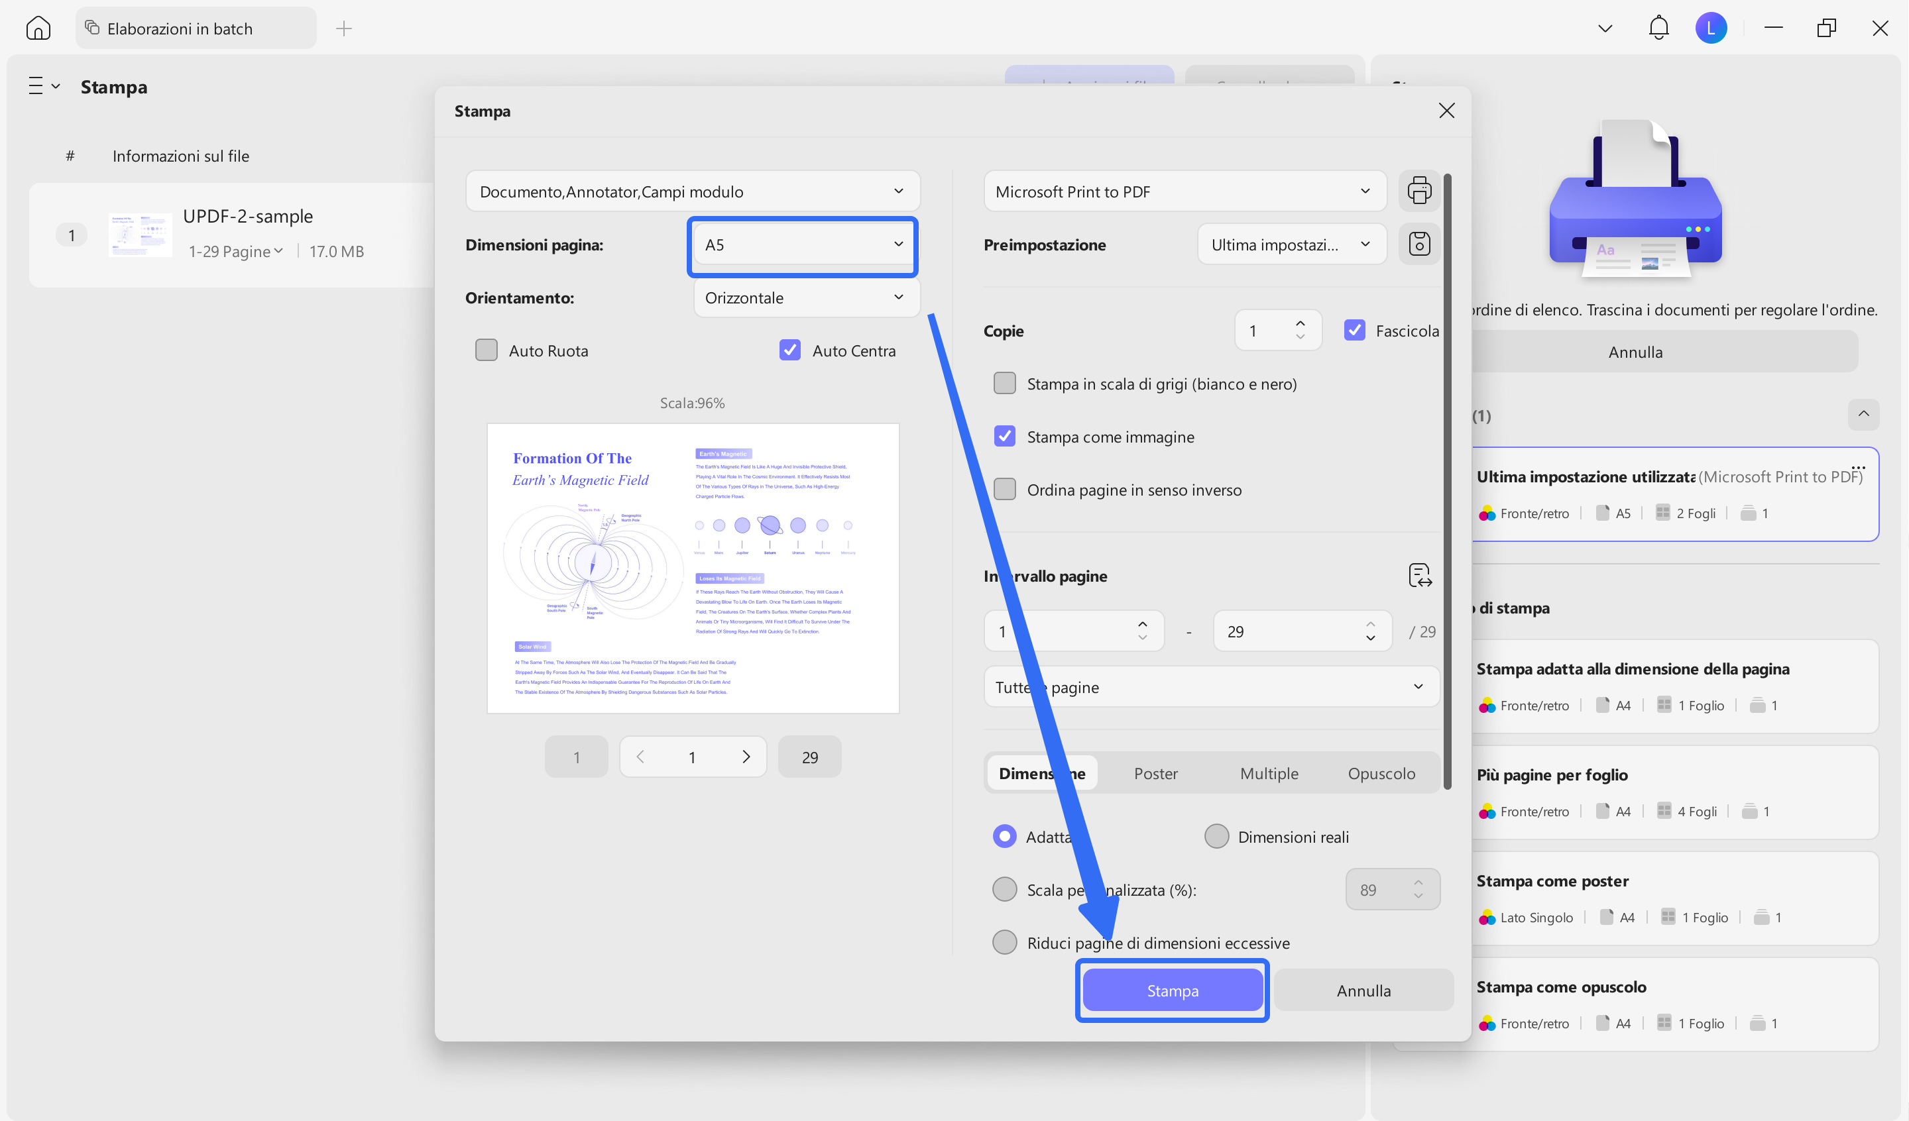Enable Stampa in scala di grigi
This screenshot has height=1121, width=1909.
tap(1004, 383)
